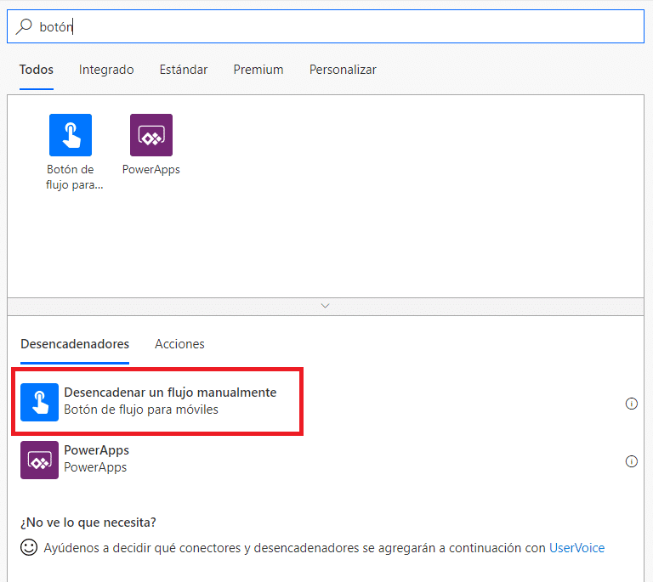
Task: Click the blue hand icon beside Desencadenar un flujo
Action: pos(40,402)
